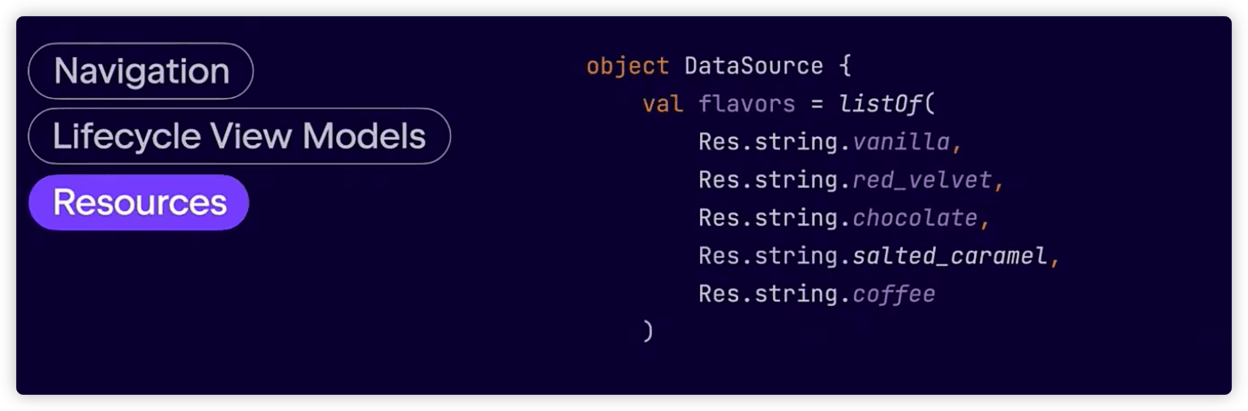Click the orange comma after salted_caramel

[x=1055, y=258]
